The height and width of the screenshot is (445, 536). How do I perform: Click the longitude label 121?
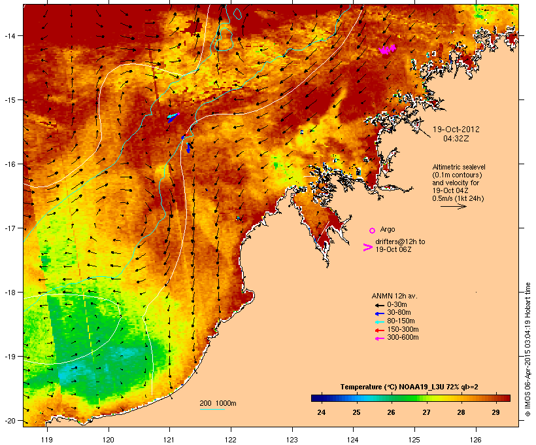(169, 440)
